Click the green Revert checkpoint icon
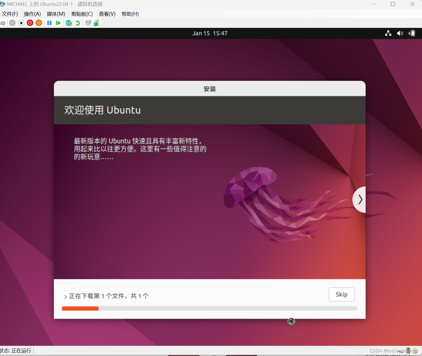This screenshot has width=422, height=356. [x=77, y=23]
